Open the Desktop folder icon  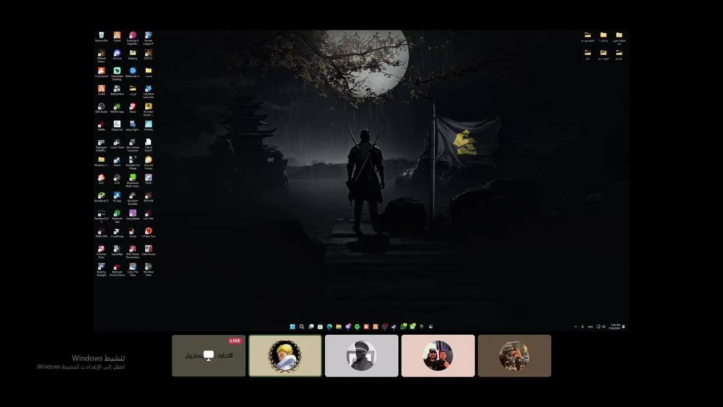[133, 55]
